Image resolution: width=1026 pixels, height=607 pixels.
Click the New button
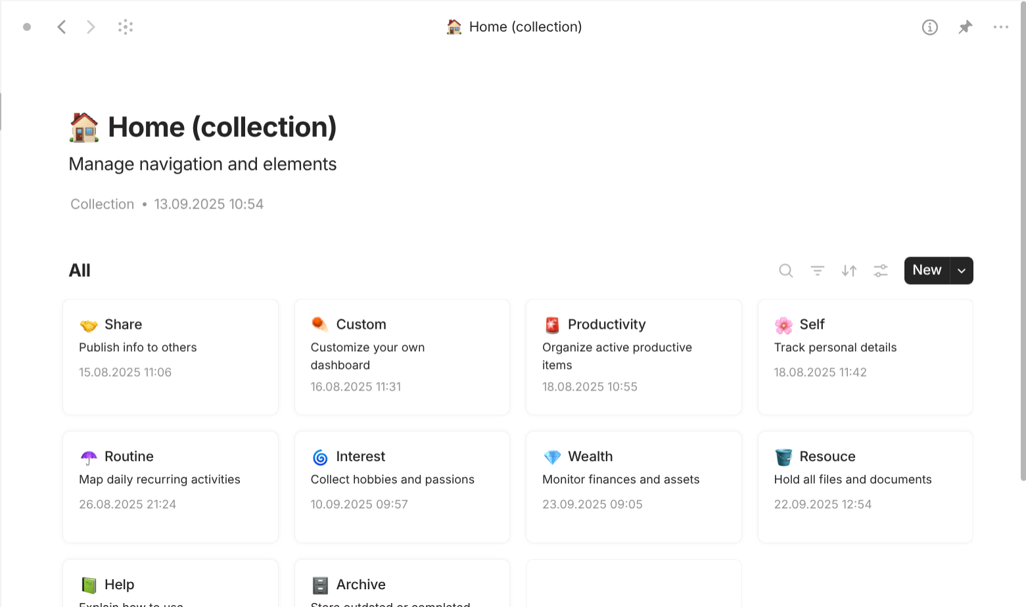[927, 270]
